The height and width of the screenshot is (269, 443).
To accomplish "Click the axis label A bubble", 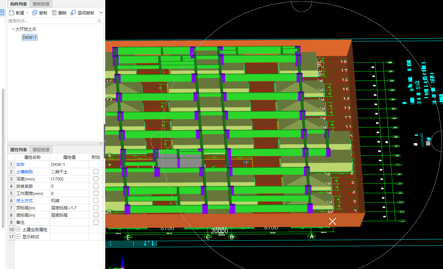I will 312,237.
